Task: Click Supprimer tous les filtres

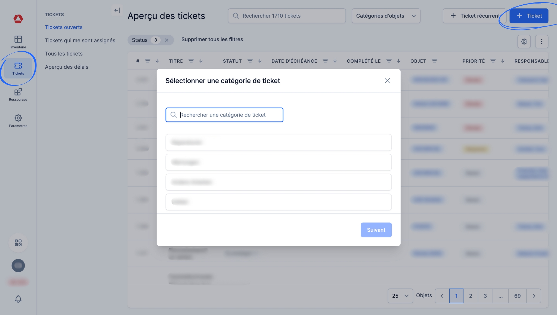Action: pyautogui.click(x=212, y=39)
